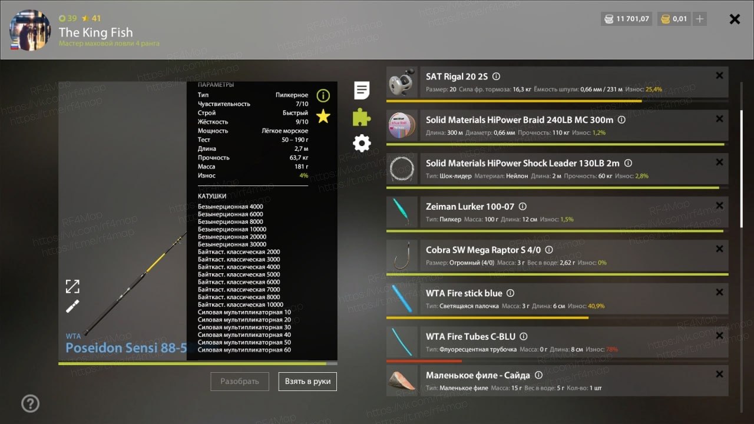Remove the Solid Materials HiPower Braid line
Viewport: 754px width, 424px height.
tap(719, 119)
